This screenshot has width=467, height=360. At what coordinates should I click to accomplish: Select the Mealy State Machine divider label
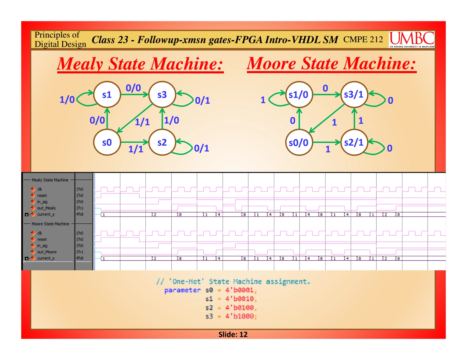click(x=50, y=180)
